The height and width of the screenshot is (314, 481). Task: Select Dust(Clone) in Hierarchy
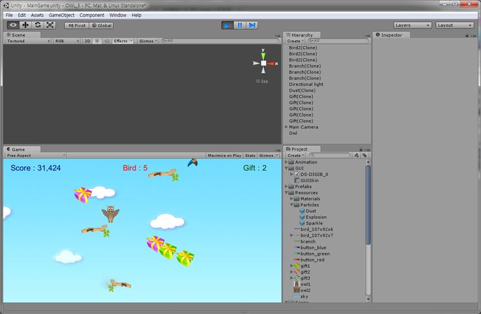[302, 90]
